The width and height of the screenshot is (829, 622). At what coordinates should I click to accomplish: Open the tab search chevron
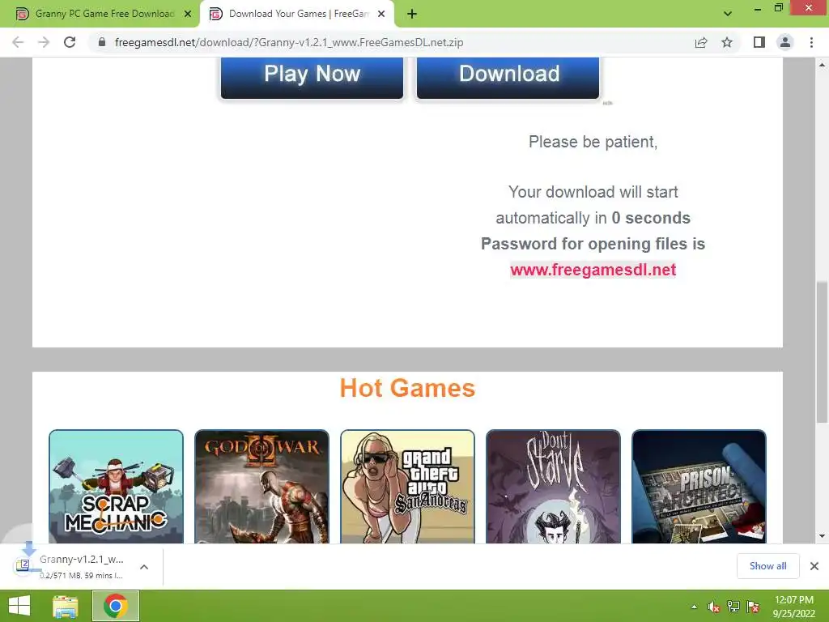tap(728, 14)
